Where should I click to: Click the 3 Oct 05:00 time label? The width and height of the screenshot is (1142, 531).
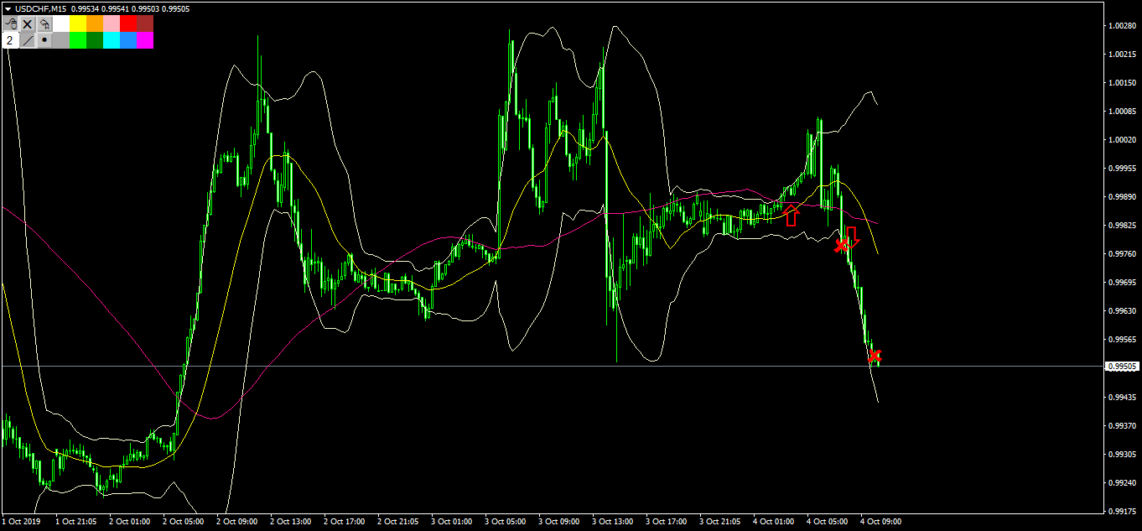tap(506, 521)
